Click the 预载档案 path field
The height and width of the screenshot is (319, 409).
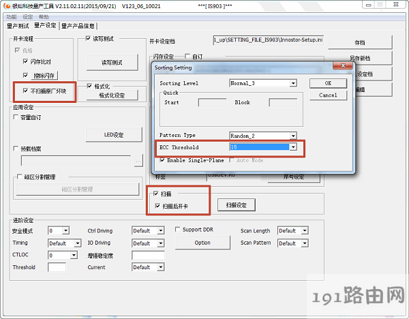(76, 161)
